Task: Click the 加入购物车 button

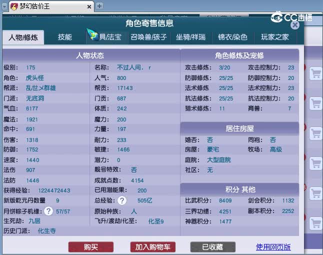Action: click(153, 247)
